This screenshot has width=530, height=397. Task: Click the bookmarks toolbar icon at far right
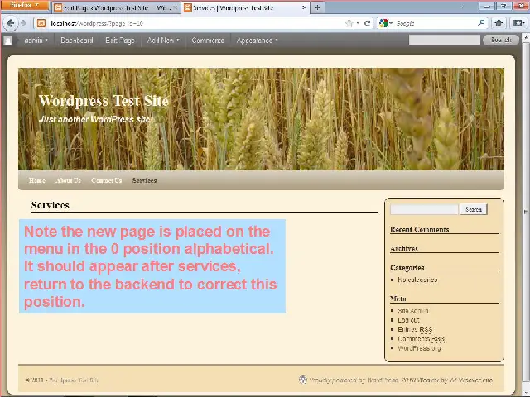click(518, 23)
